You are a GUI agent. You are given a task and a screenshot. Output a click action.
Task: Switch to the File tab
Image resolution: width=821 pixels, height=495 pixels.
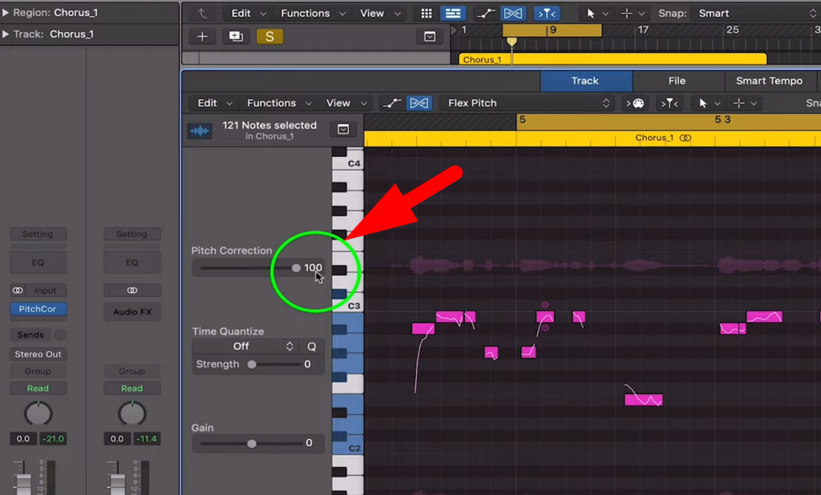click(678, 80)
